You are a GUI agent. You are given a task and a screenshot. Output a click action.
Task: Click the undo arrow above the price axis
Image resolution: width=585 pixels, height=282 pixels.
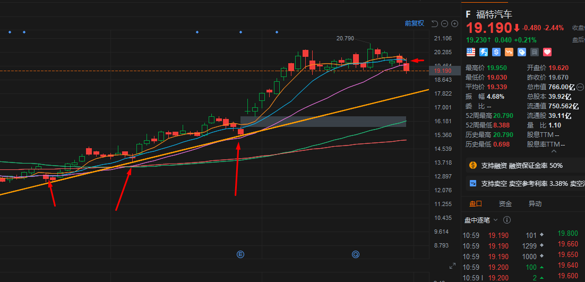coord(434,24)
